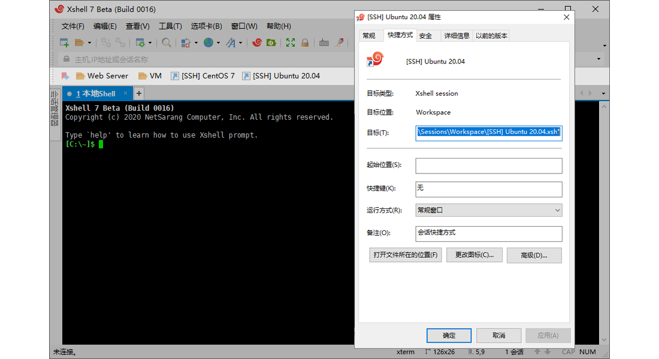
Task: Switch to the 详细信息 tab in properties dialog
Action: 457,36
